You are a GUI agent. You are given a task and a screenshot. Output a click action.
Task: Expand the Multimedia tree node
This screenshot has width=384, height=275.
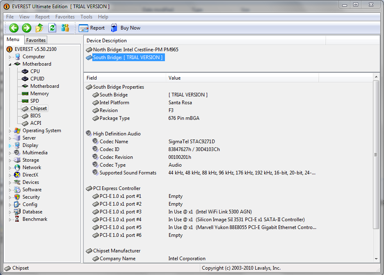point(10,153)
